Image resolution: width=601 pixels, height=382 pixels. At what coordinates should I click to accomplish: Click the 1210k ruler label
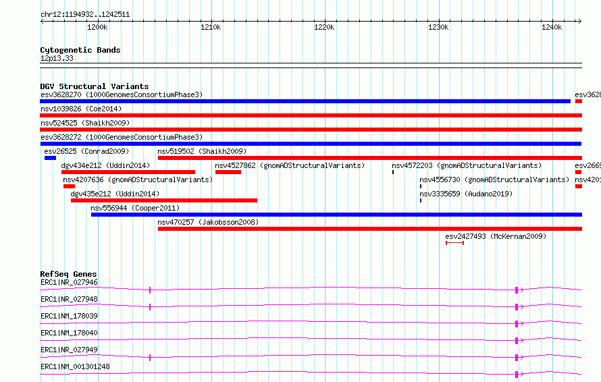[211, 27]
